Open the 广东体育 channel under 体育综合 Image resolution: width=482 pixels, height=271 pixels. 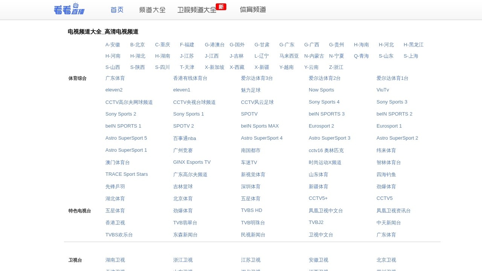click(115, 78)
